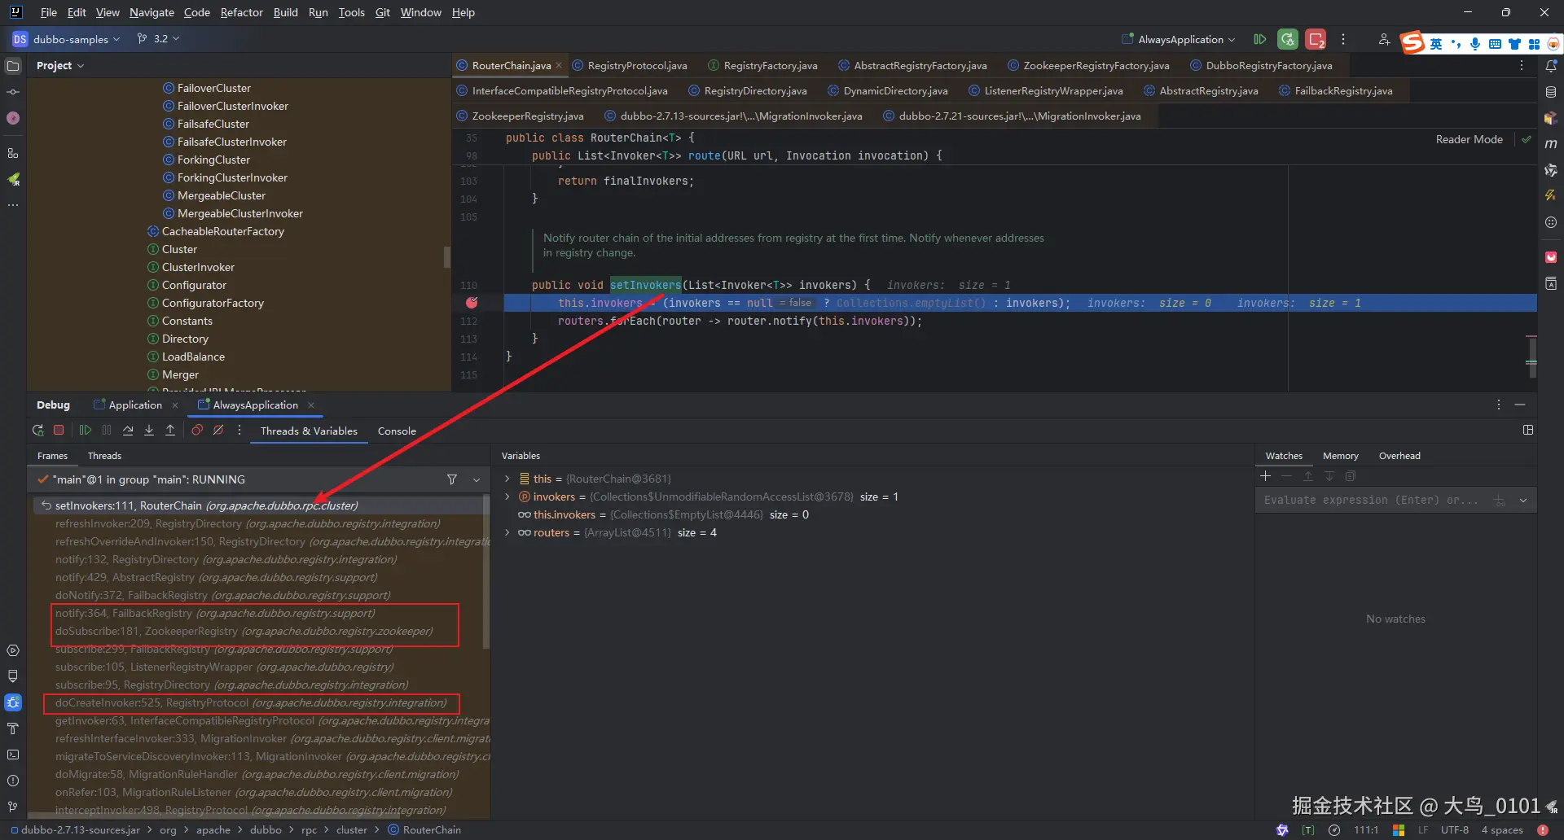Toggle Sogou soft keyboard icon
Screen dimensions: 1564x840
(x=1495, y=43)
